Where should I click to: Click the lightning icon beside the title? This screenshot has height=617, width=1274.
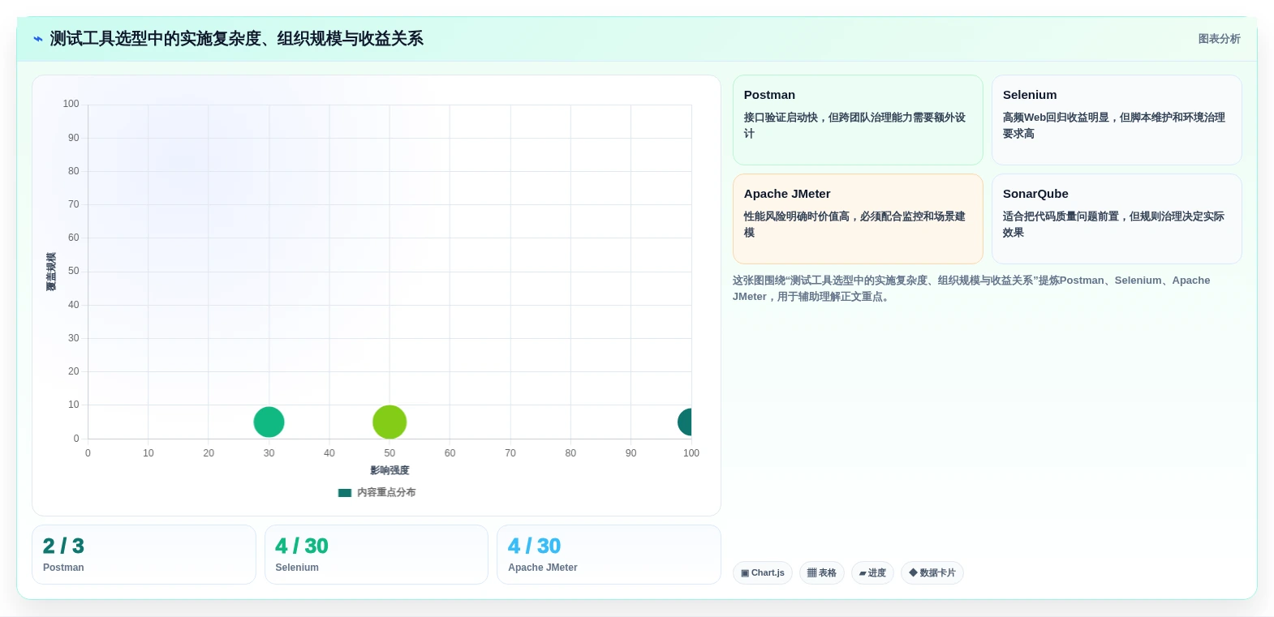(x=38, y=39)
